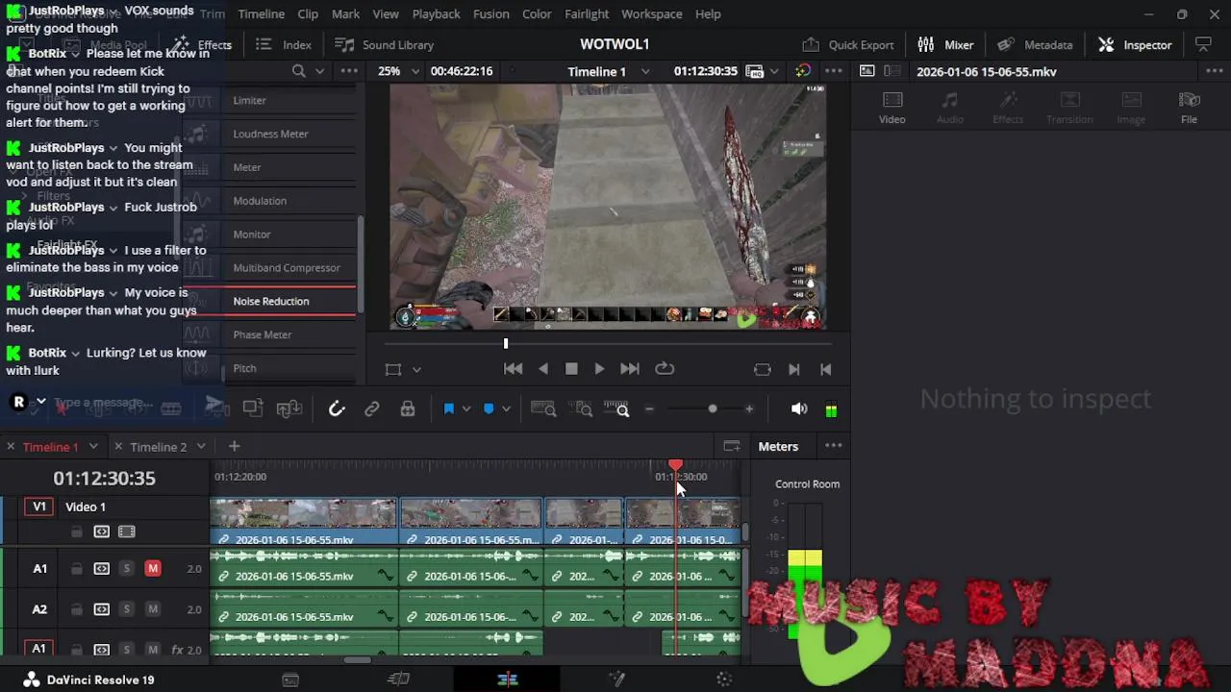Screen dimensions: 1231x692
Task: Click search magnifier in effects panel
Action: 299,71
